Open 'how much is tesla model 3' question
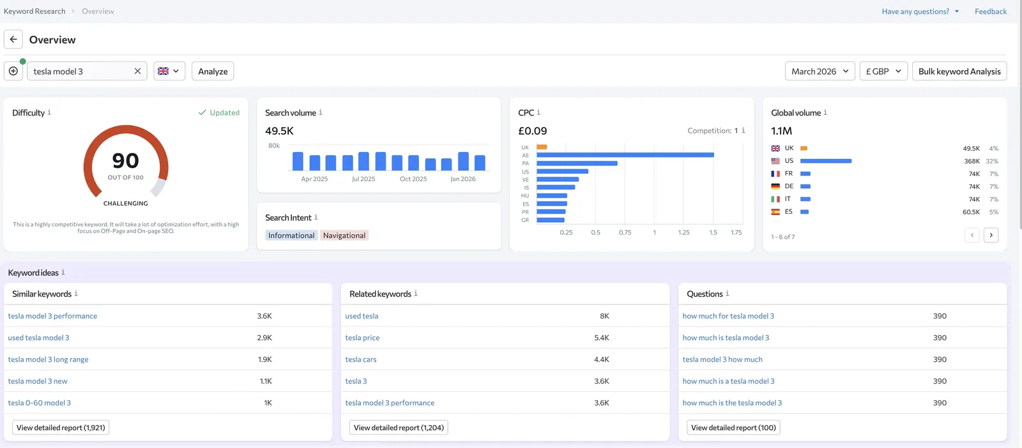The height and width of the screenshot is (448, 1022). point(726,338)
